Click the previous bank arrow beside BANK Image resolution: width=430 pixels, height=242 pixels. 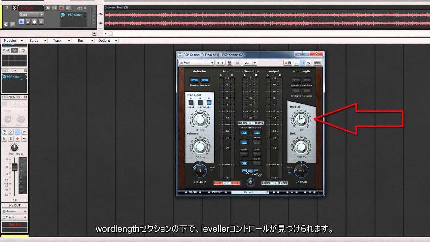(185, 192)
